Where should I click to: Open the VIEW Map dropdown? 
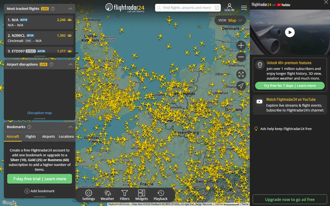click(x=230, y=20)
